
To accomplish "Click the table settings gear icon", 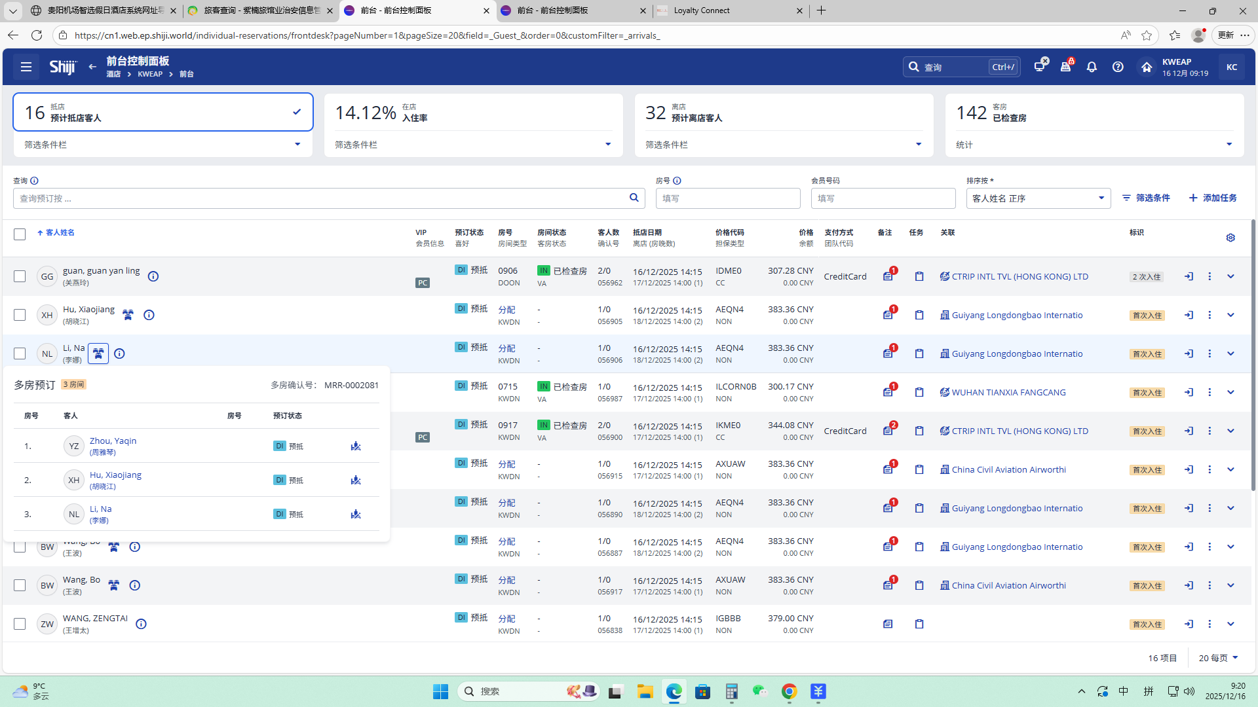I will tap(1230, 238).
